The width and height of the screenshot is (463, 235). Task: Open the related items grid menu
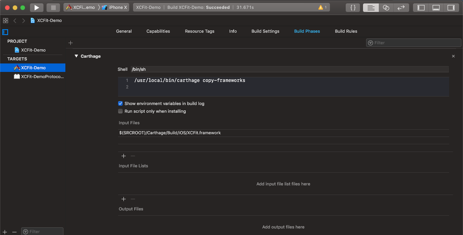(5, 20)
